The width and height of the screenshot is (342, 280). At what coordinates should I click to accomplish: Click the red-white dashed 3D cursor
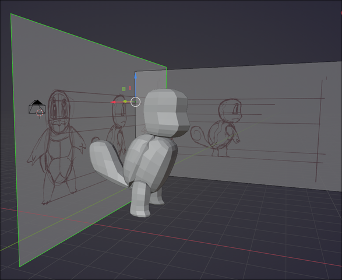pos(40,113)
